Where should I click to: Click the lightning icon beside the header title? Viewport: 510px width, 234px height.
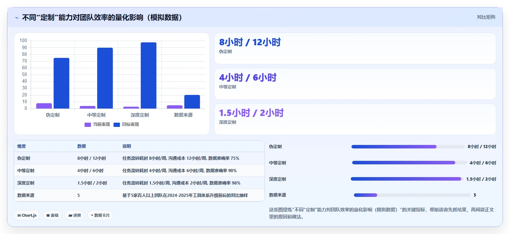(x=17, y=18)
